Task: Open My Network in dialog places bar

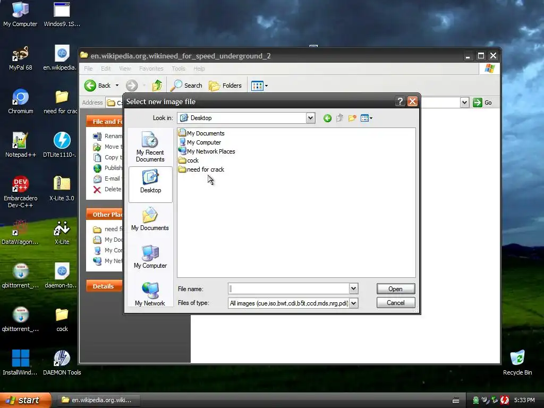Action: (150, 294)
